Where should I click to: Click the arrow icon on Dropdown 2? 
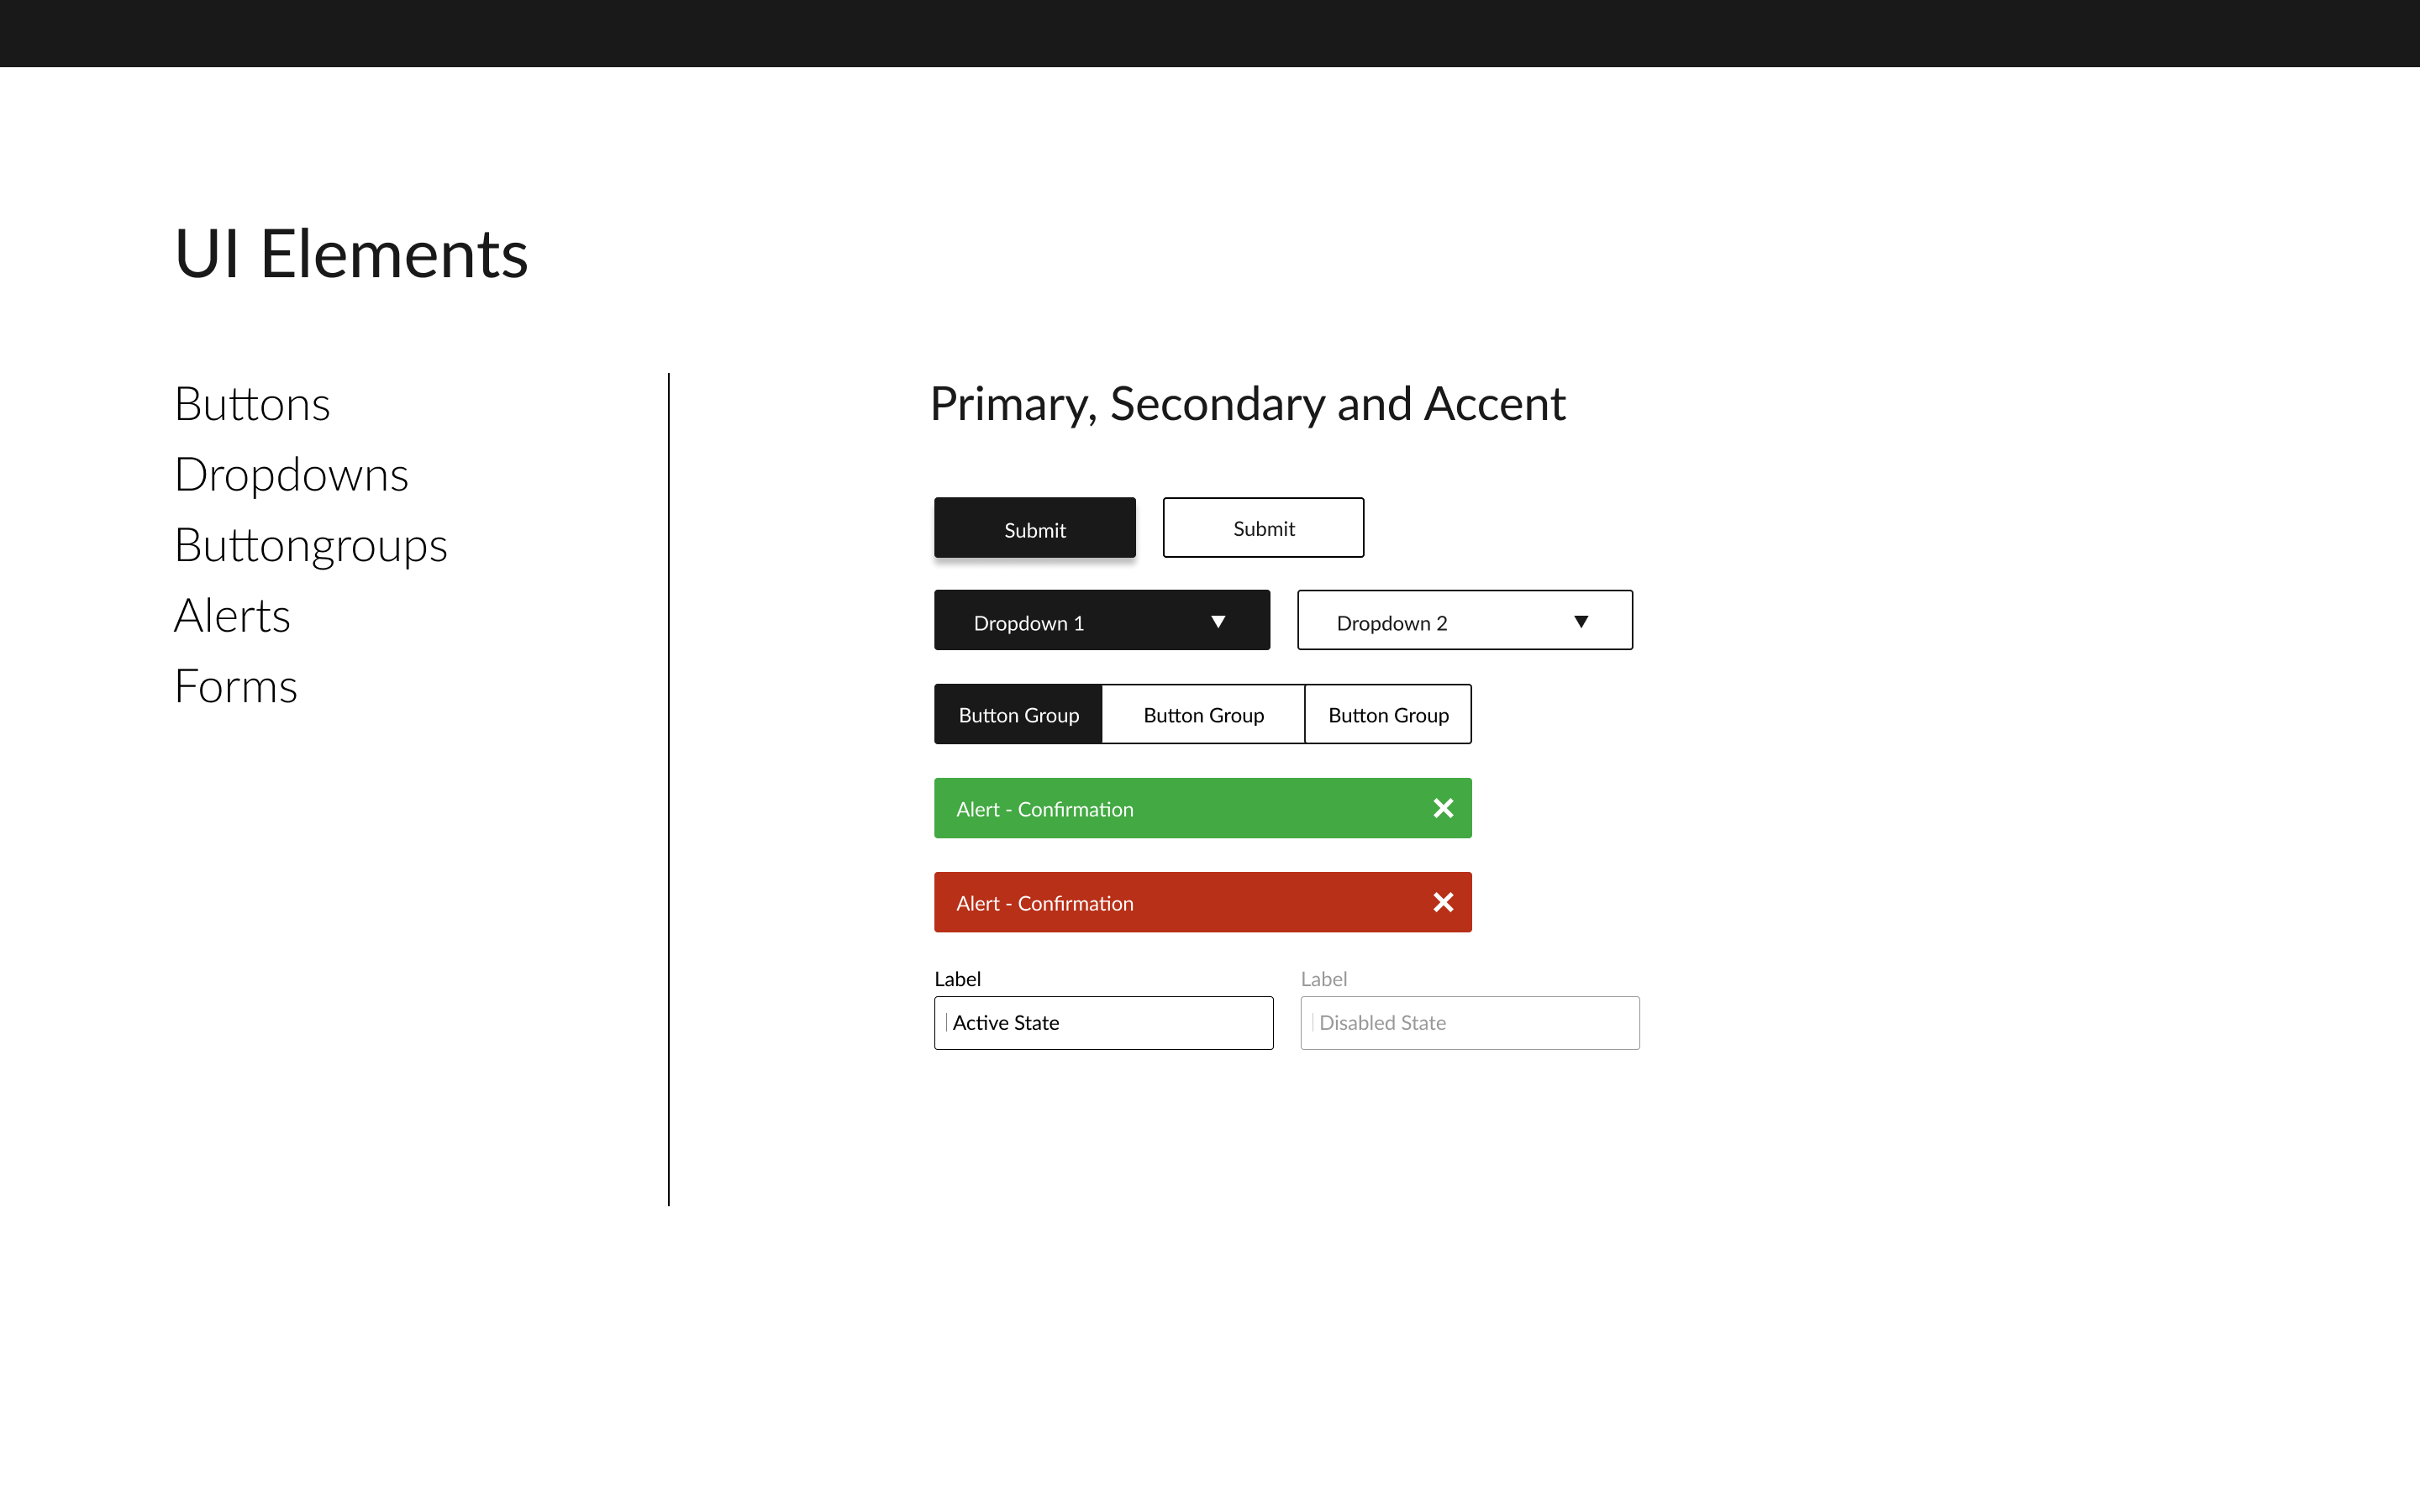pos(1581,622)
